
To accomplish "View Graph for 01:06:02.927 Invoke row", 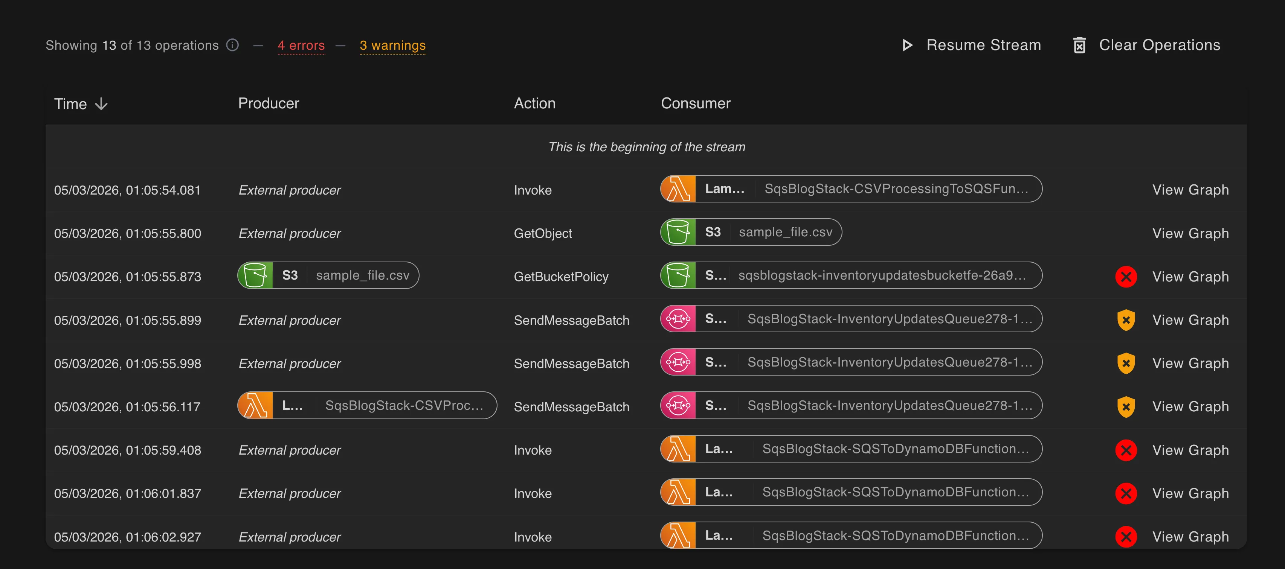I will click(x=1190, y=537).
